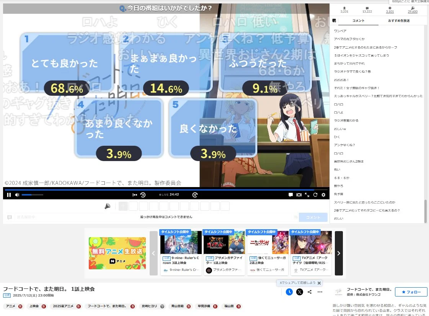
Task: Mute the player volume speaker icon
Action: click(x=17, y=195)
